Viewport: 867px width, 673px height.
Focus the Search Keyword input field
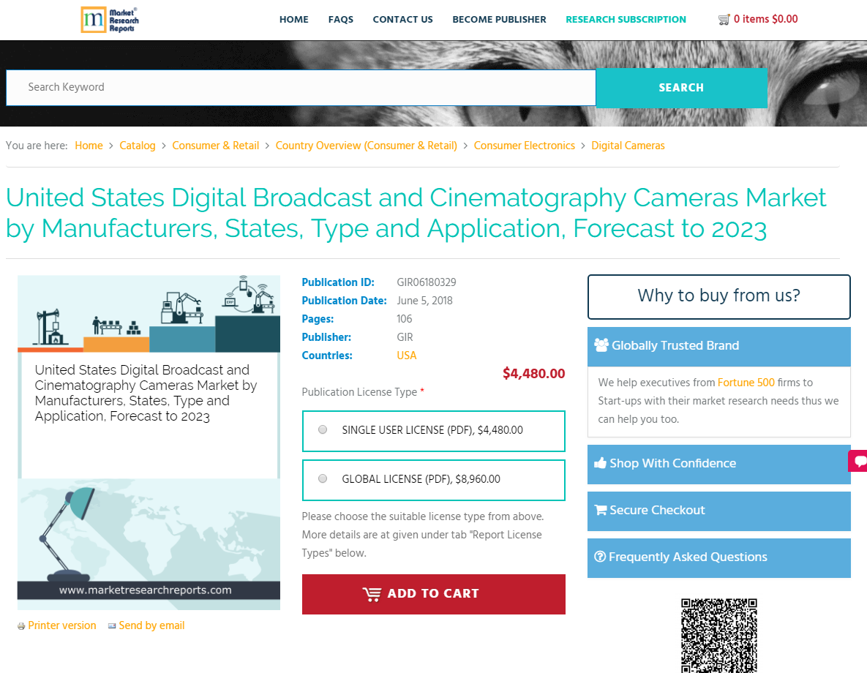coord(301,87)
